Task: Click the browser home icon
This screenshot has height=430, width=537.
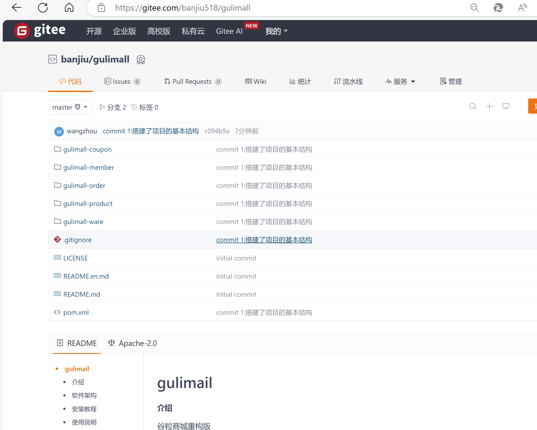Action: click(x=69, y=8)
